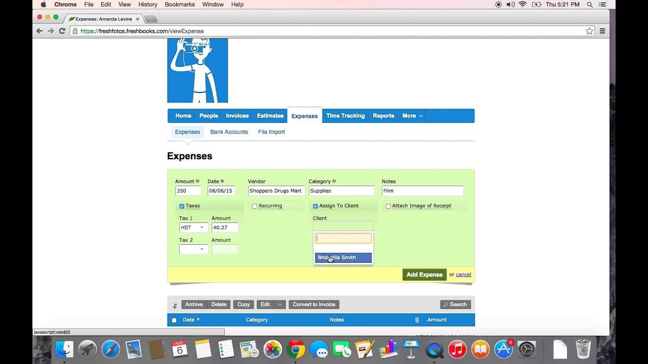
Task: Expand the More menu arrow
Action: point(420,116)
